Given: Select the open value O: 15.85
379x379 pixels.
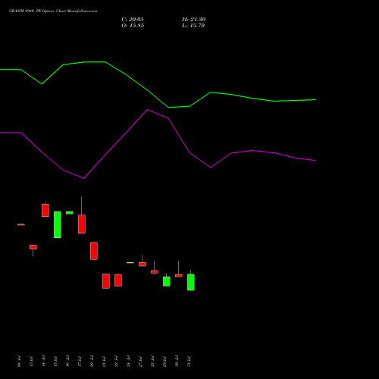Looking at the screenshot, I should 133,26.
